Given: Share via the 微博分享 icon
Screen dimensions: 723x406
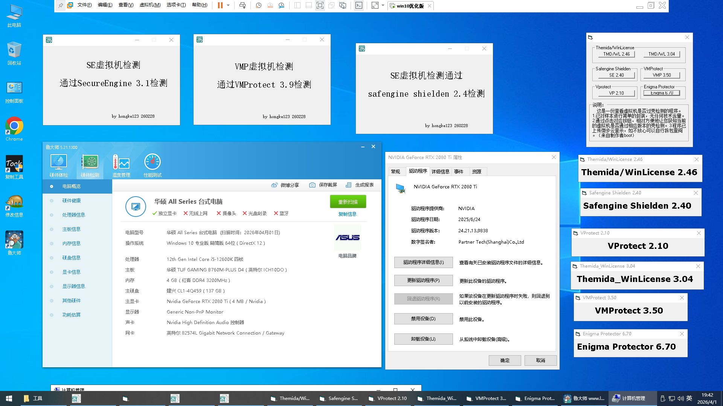Looking at the screenshot, I should coord(285,185).
